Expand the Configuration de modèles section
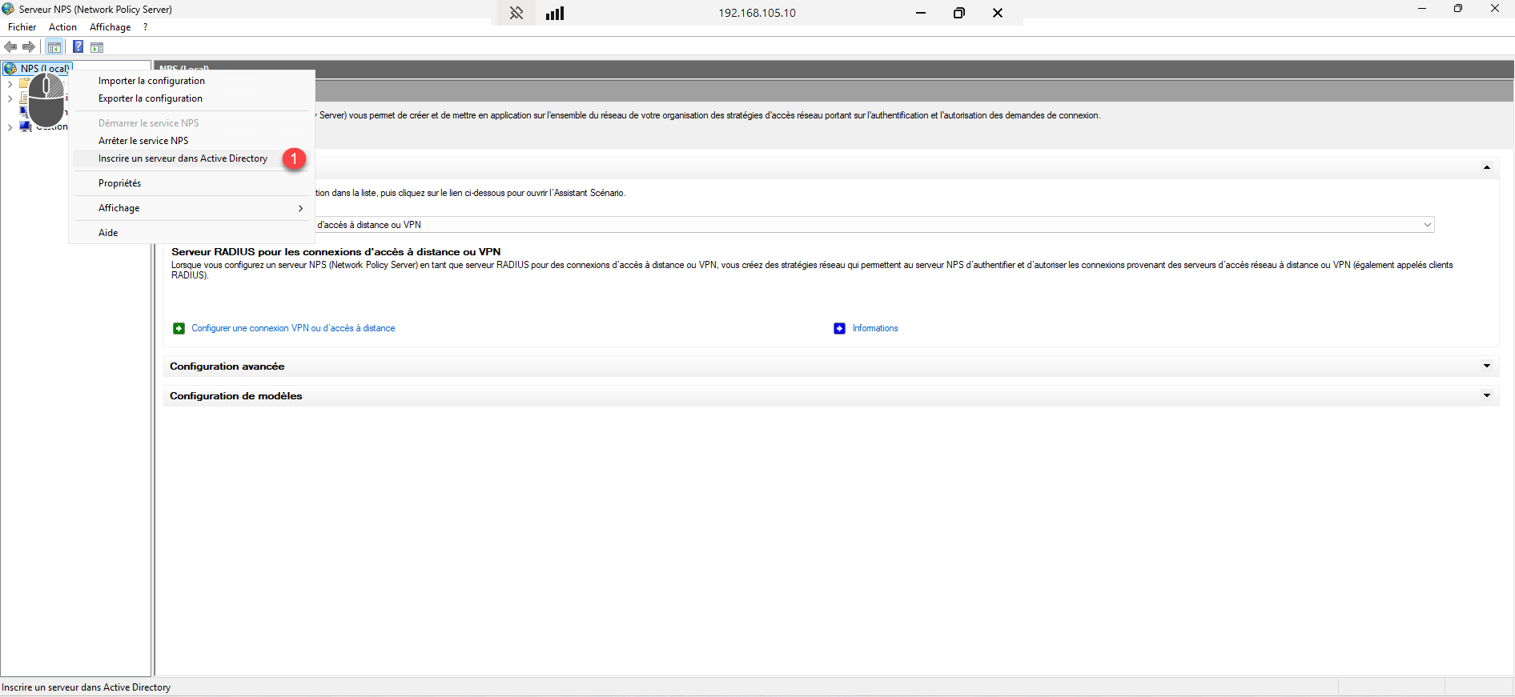 (1486, 395)
